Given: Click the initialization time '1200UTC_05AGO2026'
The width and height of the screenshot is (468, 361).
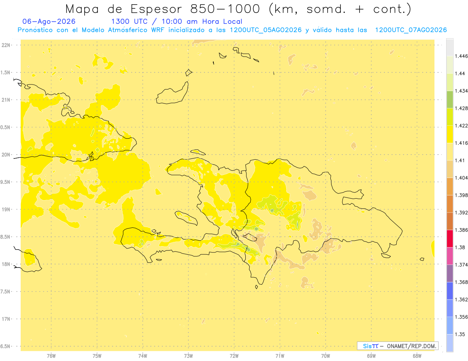Looking at the screenshot, I should [x=266, y=30].
